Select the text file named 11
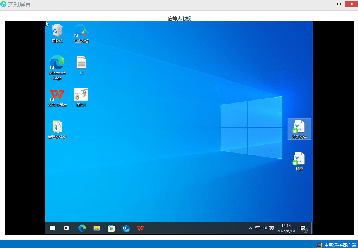358x248 pixels. click(x=81, y=63)
